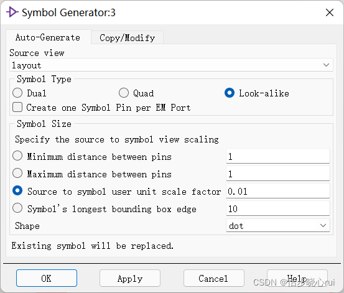Click the scale factor field showing 0.01

pyautogui.click(x=277, y=191)
